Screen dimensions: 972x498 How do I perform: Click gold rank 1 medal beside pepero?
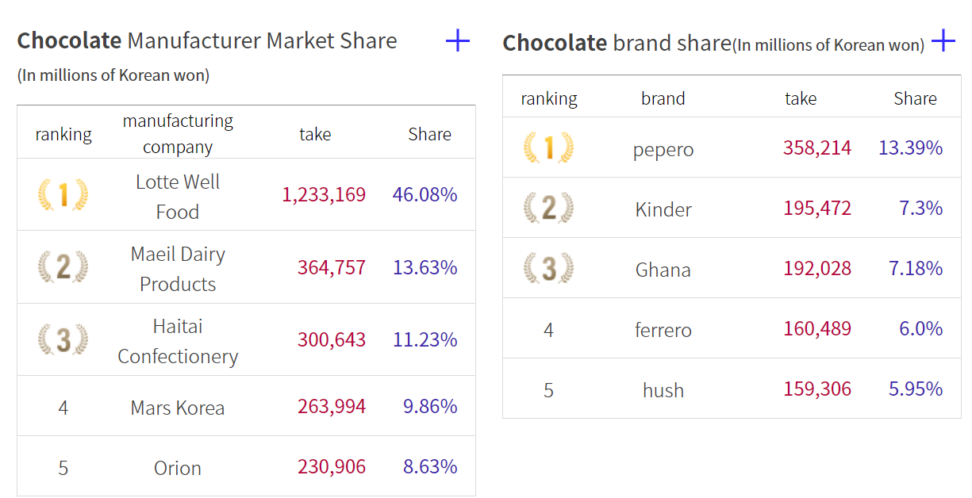tap(548, 147)
